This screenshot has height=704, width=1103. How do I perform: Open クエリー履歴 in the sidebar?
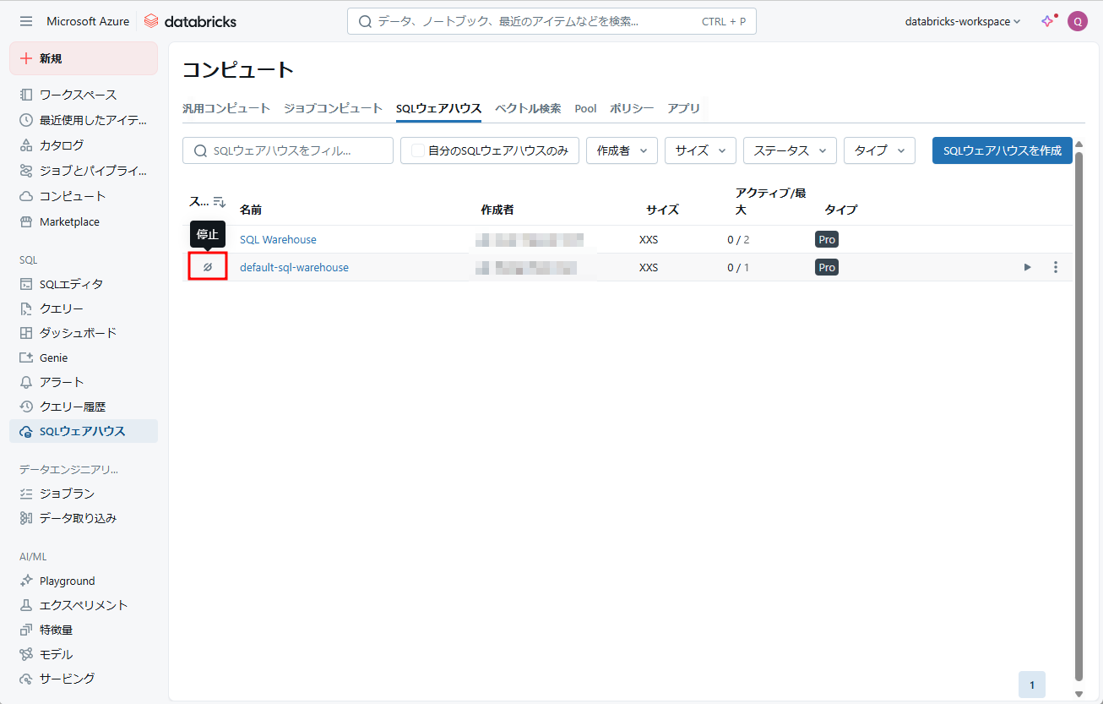(x=84, y=407)
